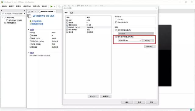This screenshot has height=111, width=195.
Task: Click the magnifier icon in library search
Action: [3, 13]
